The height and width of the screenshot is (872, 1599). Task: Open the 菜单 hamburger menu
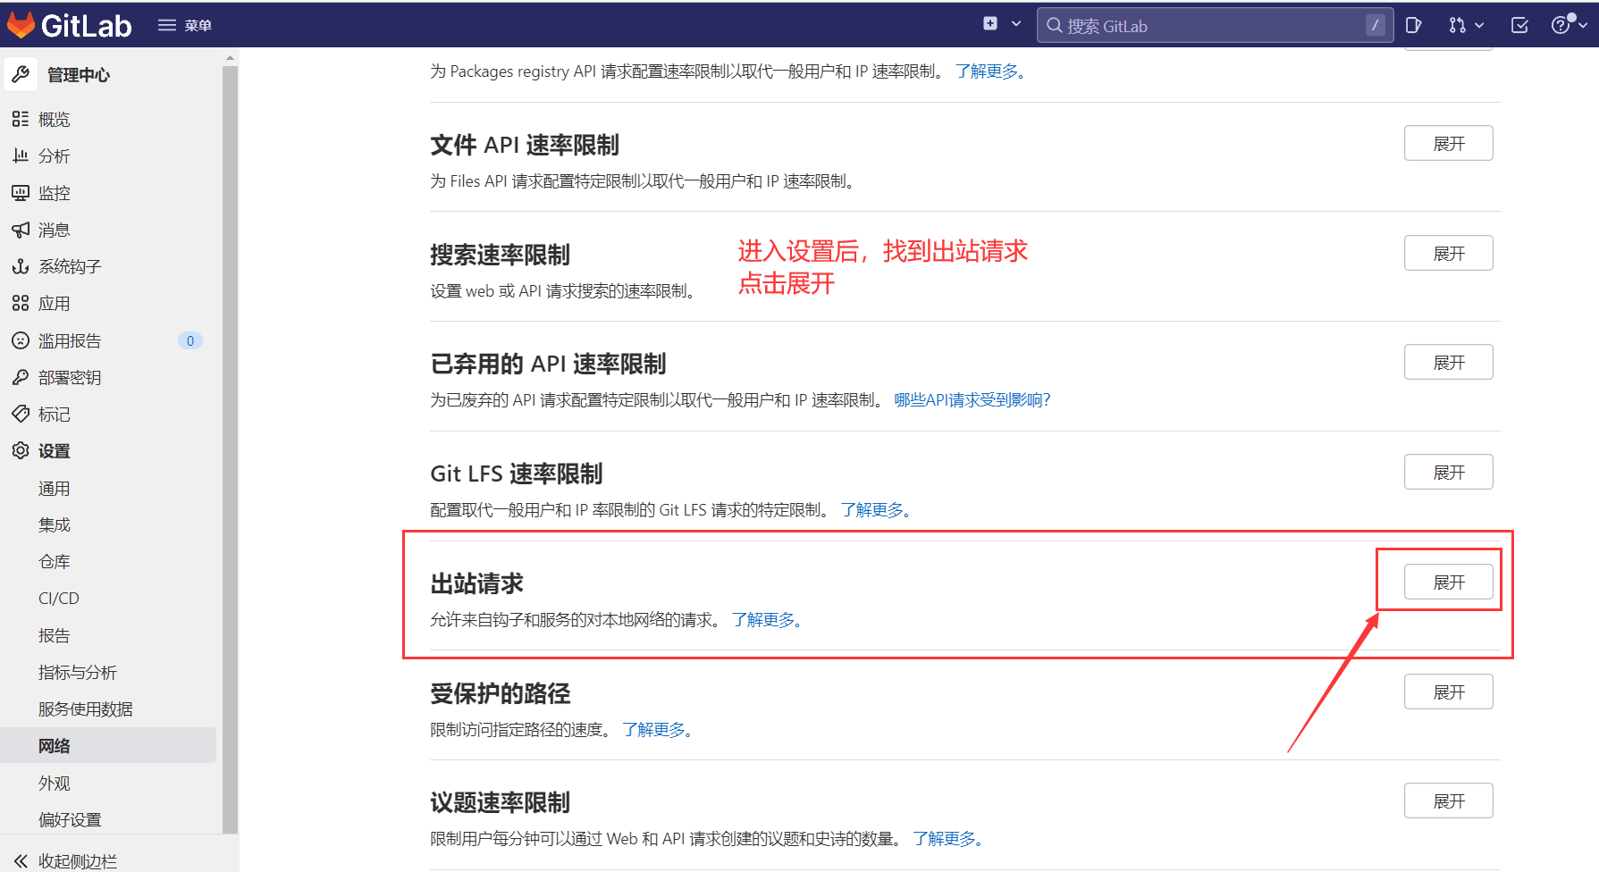click(x=185, y=25)
